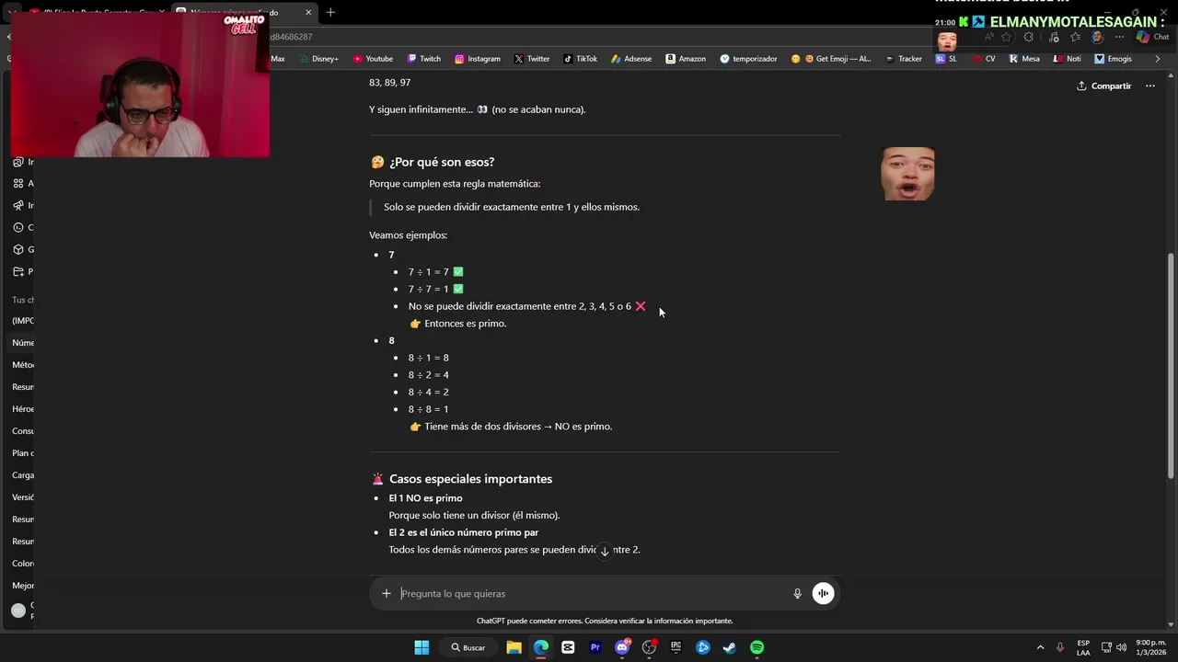Click the Edge favorites star icon
Viewport: 1178px width, 662px height.
[1006, 37]
